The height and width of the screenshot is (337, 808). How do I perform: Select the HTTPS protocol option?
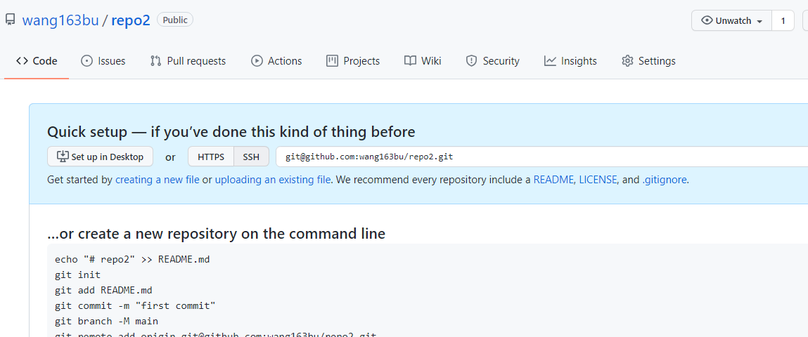click(x=211, y=157)
